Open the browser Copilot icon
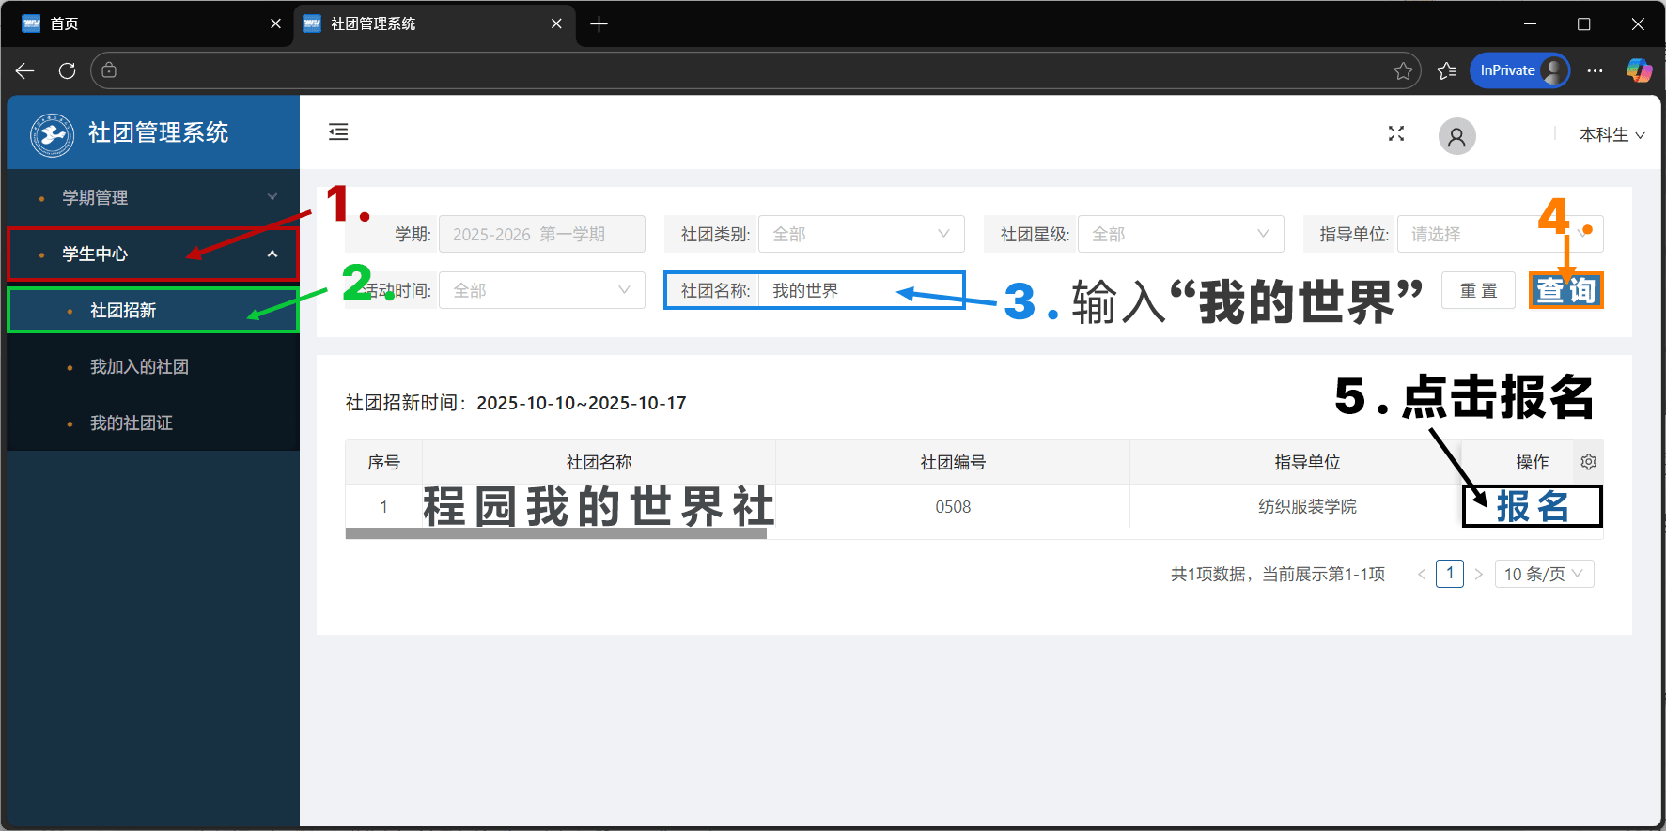This screenshot has width=1666, height=831. point(1639,70)
